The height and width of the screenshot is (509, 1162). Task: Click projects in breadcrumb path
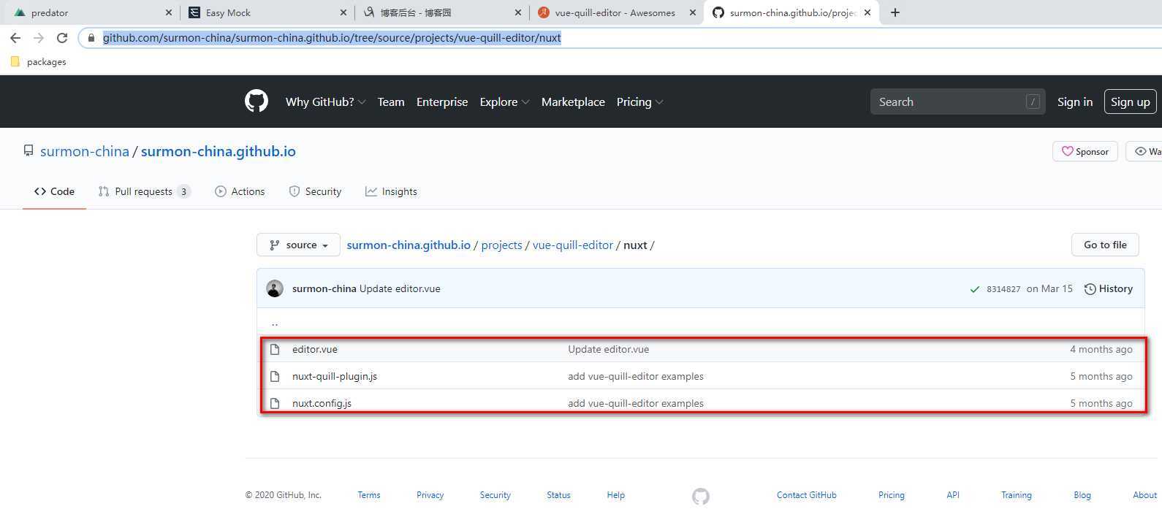pyautogui.click(x=502, y=245)
